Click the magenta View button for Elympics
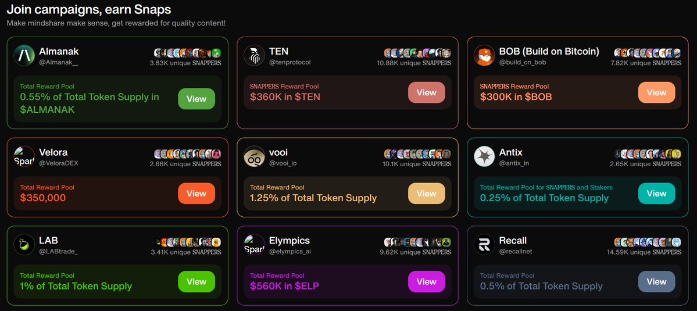The height and width of the screenshot is (311, 697). pyautogui.click(x=427, y=282)
